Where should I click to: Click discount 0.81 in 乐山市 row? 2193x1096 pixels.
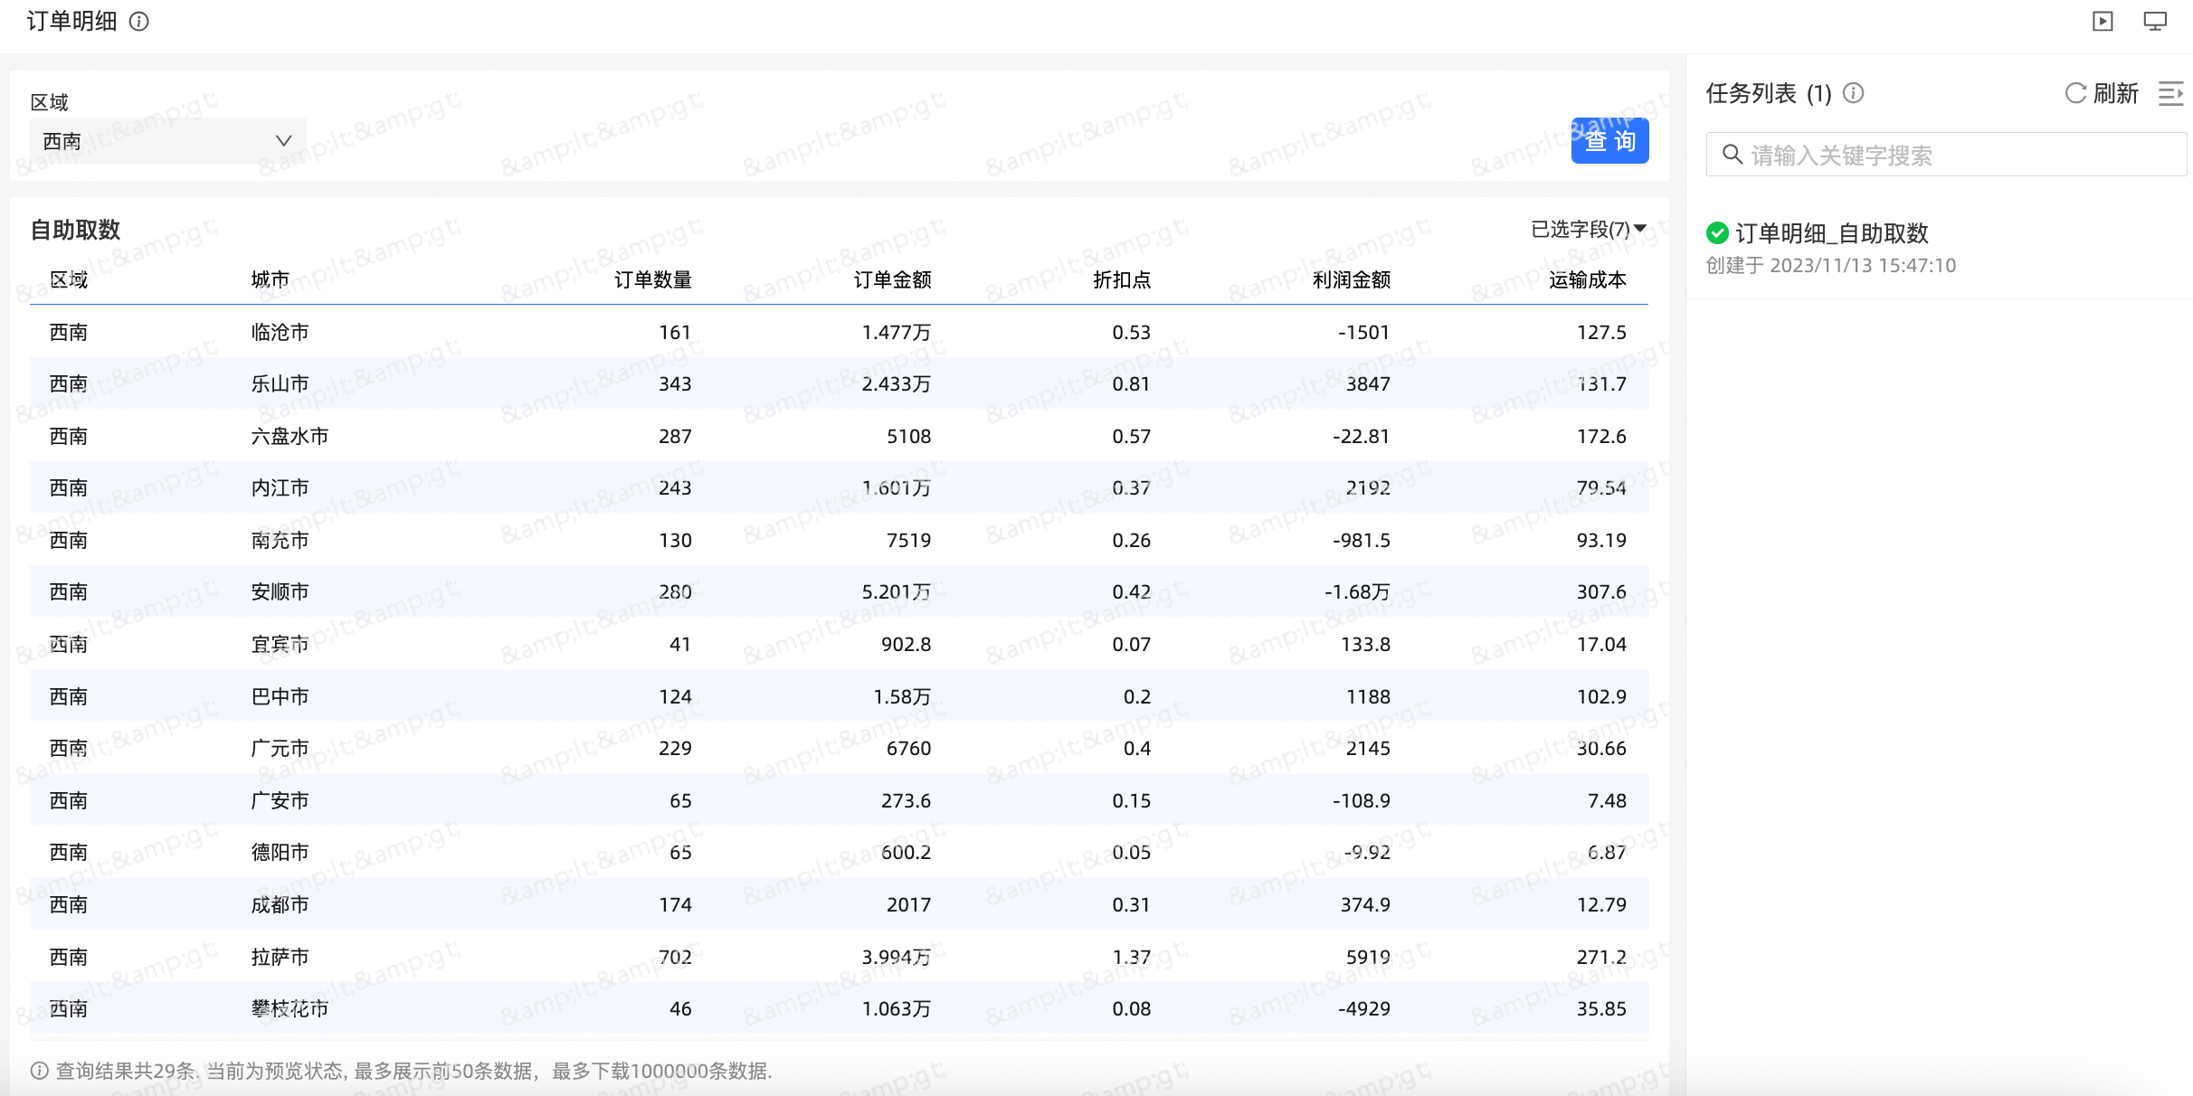point(1132,383)
